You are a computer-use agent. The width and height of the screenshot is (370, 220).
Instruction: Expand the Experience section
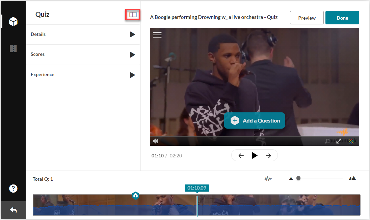point(83,75)
